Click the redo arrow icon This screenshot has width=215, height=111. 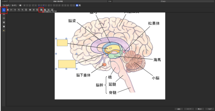pos(15,10)
